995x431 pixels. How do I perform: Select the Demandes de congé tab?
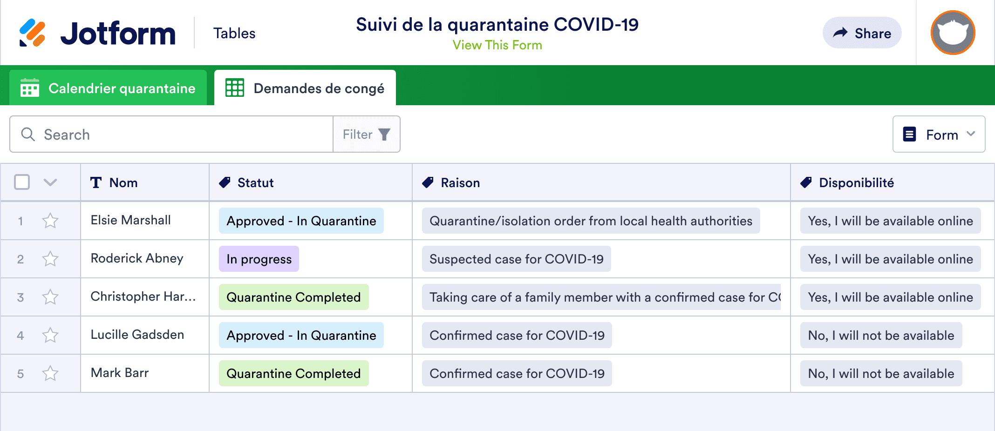coord(305,88)
